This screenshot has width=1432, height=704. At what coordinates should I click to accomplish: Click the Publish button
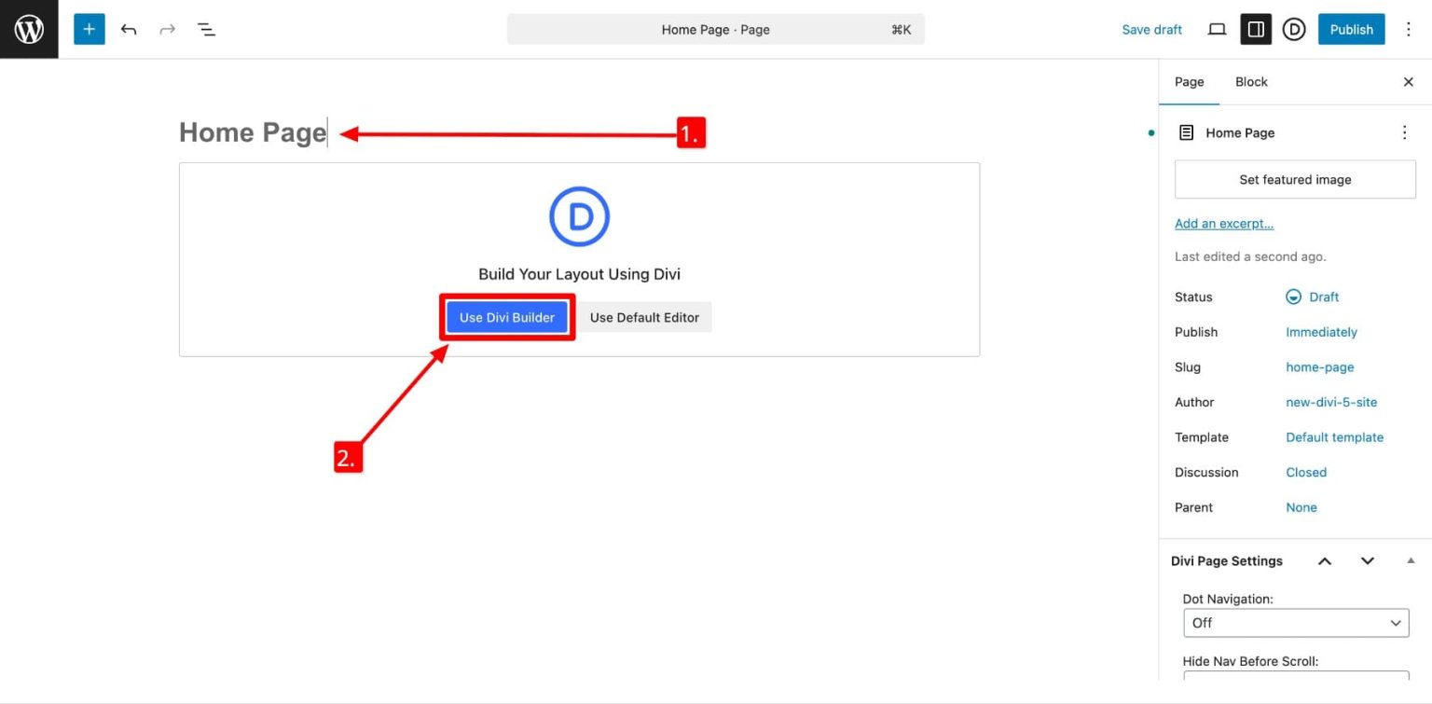pyautogui.click(x=1351, y=29)
